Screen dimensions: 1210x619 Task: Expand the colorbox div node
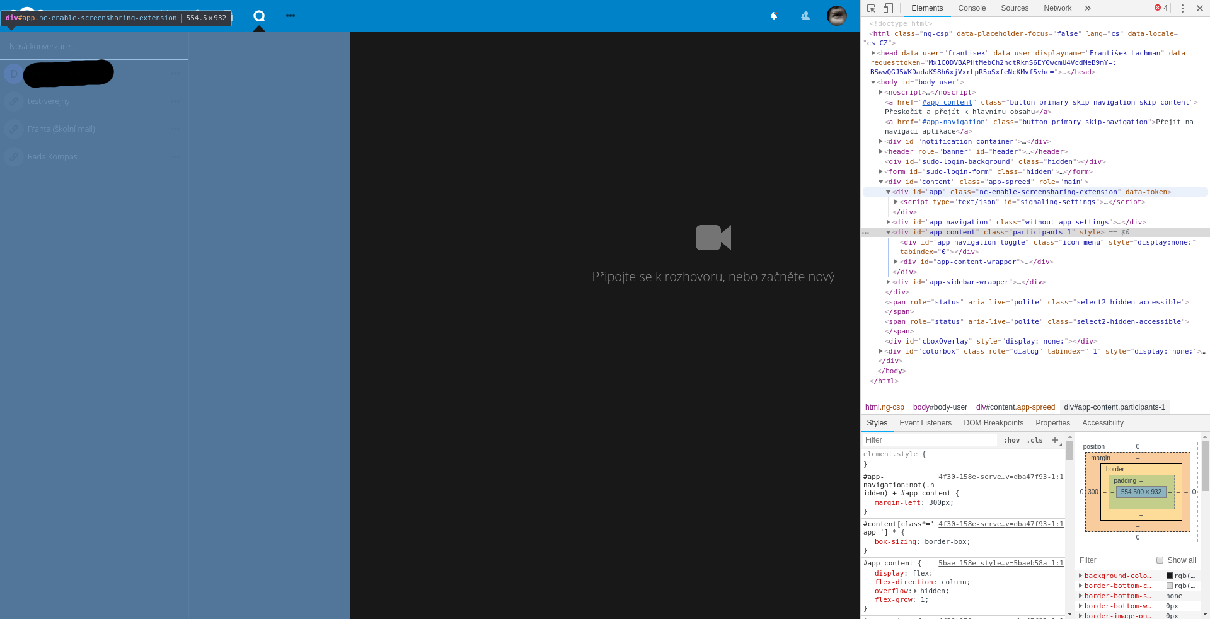tap(880, 351)
